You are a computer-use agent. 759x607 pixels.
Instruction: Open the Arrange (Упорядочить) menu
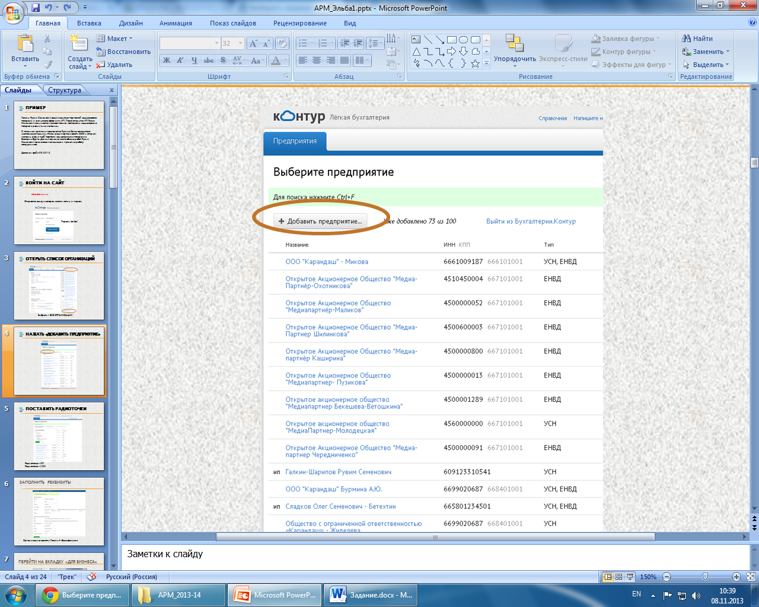tap(515, 50)
